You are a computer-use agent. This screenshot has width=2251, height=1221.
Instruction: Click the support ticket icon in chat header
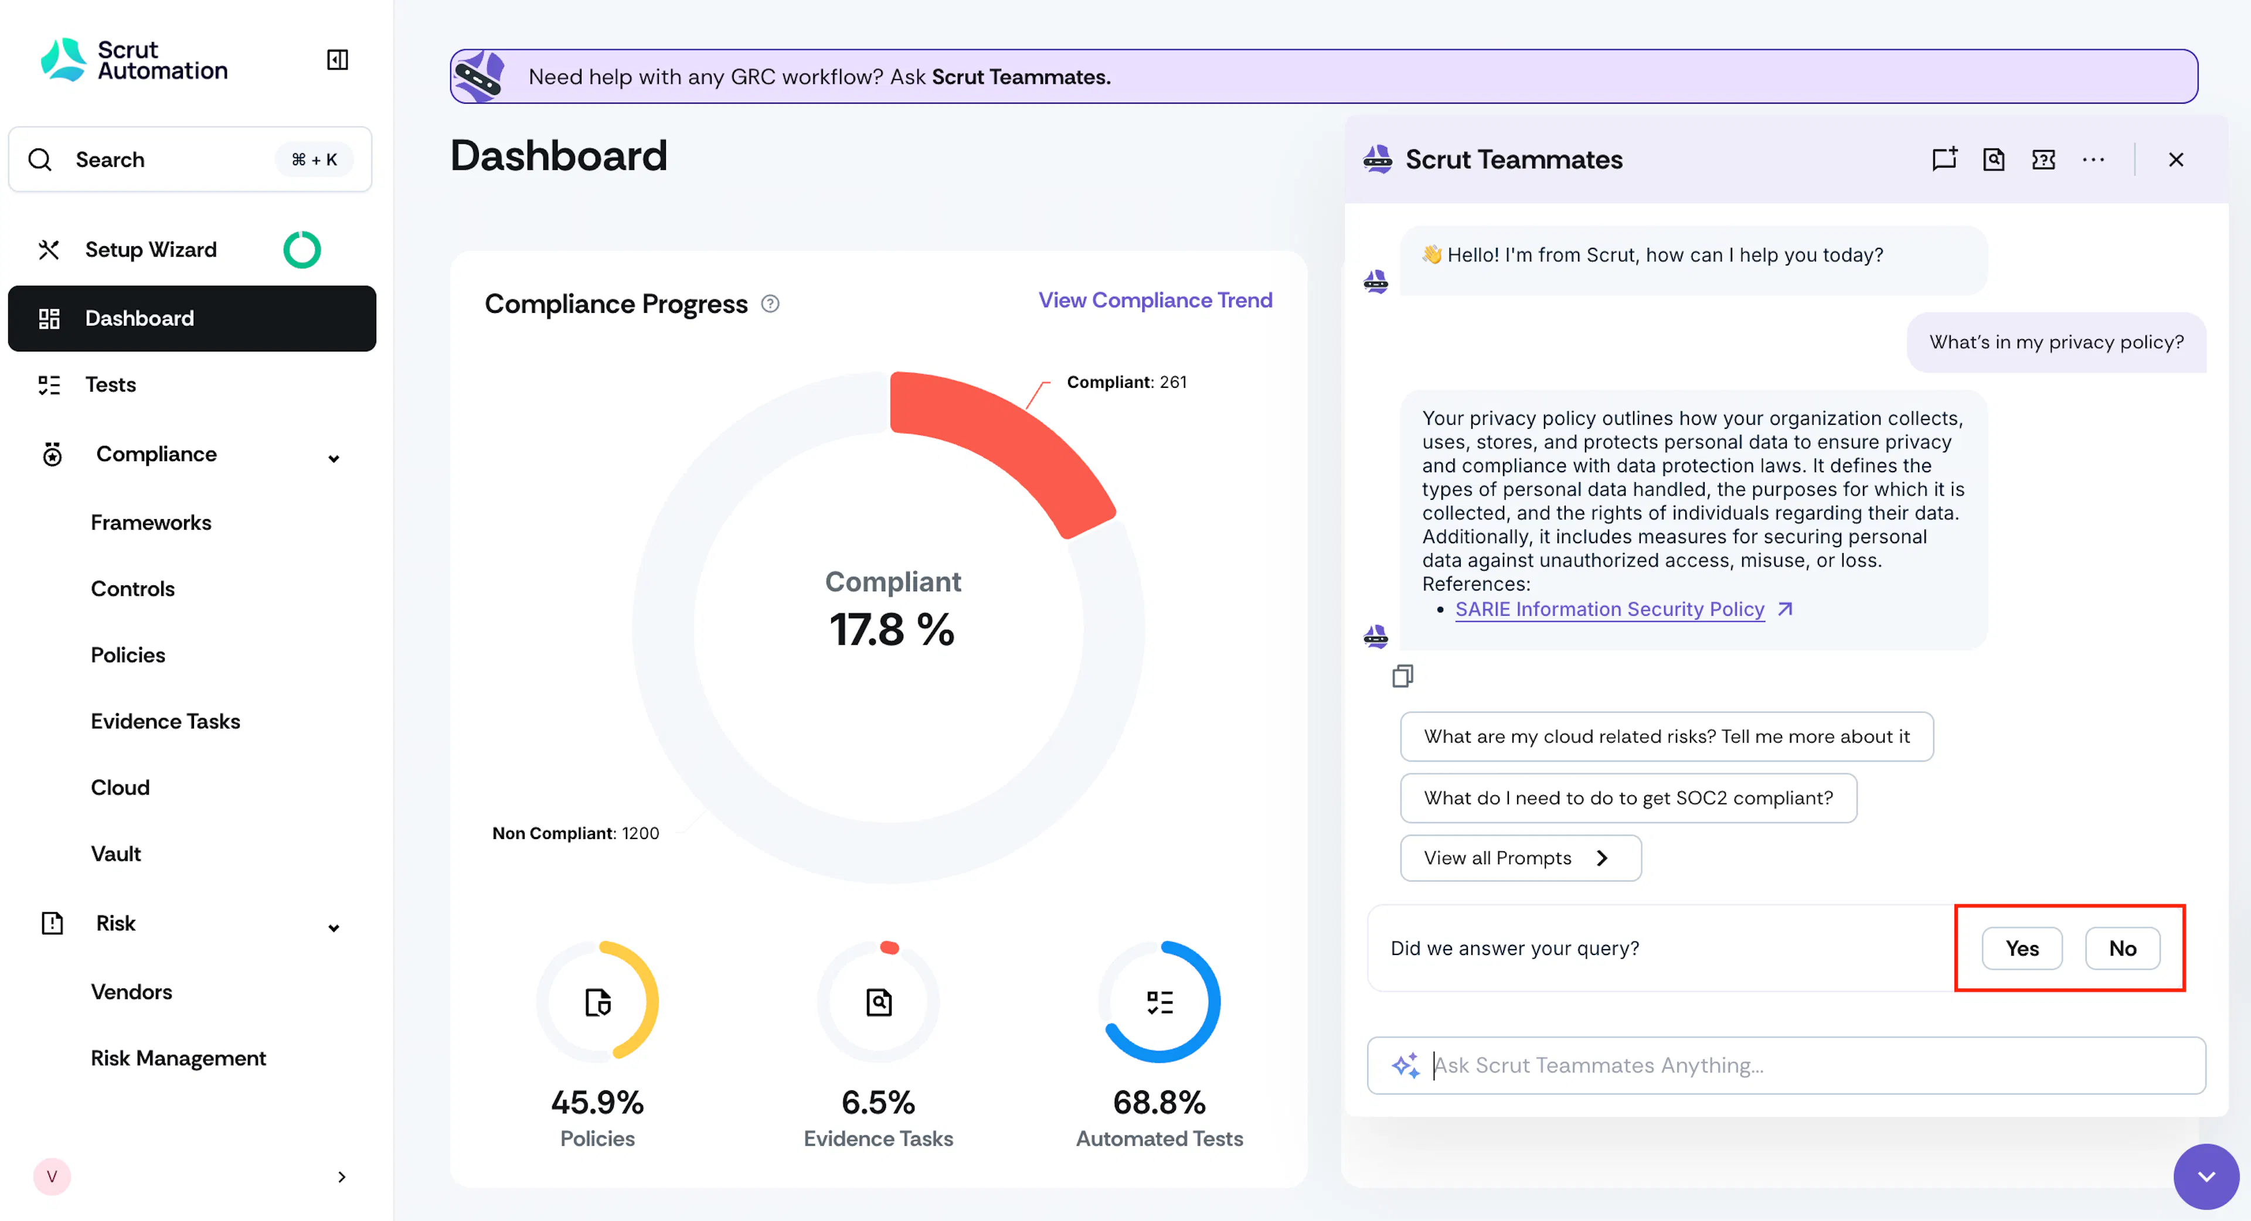(2043, 159)
